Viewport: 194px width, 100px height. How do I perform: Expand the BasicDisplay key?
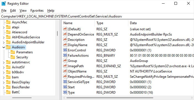pos(4,82)
